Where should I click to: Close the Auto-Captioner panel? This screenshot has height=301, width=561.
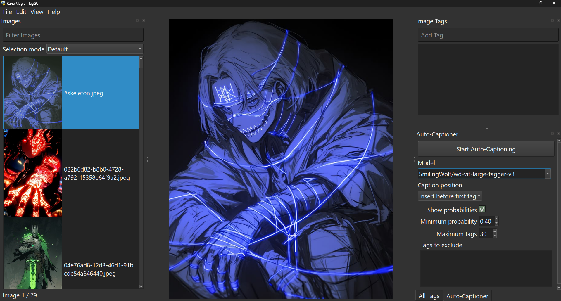click(x=558, y=134)
